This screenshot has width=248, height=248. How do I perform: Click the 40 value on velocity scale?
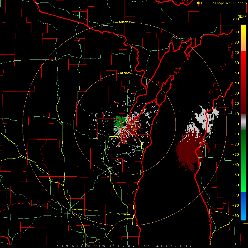pyautogui.click(x=237, y=83)
